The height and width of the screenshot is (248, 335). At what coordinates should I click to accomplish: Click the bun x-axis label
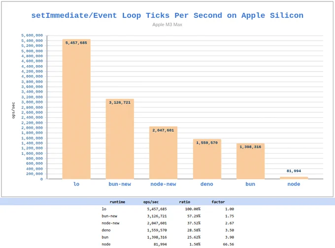click(x=250, y=184)
